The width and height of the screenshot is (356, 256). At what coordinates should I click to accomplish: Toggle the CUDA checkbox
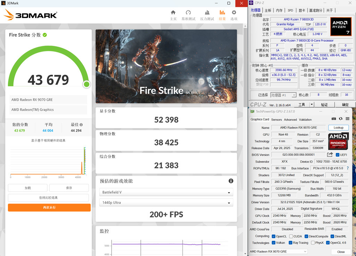tap(291, 236)
